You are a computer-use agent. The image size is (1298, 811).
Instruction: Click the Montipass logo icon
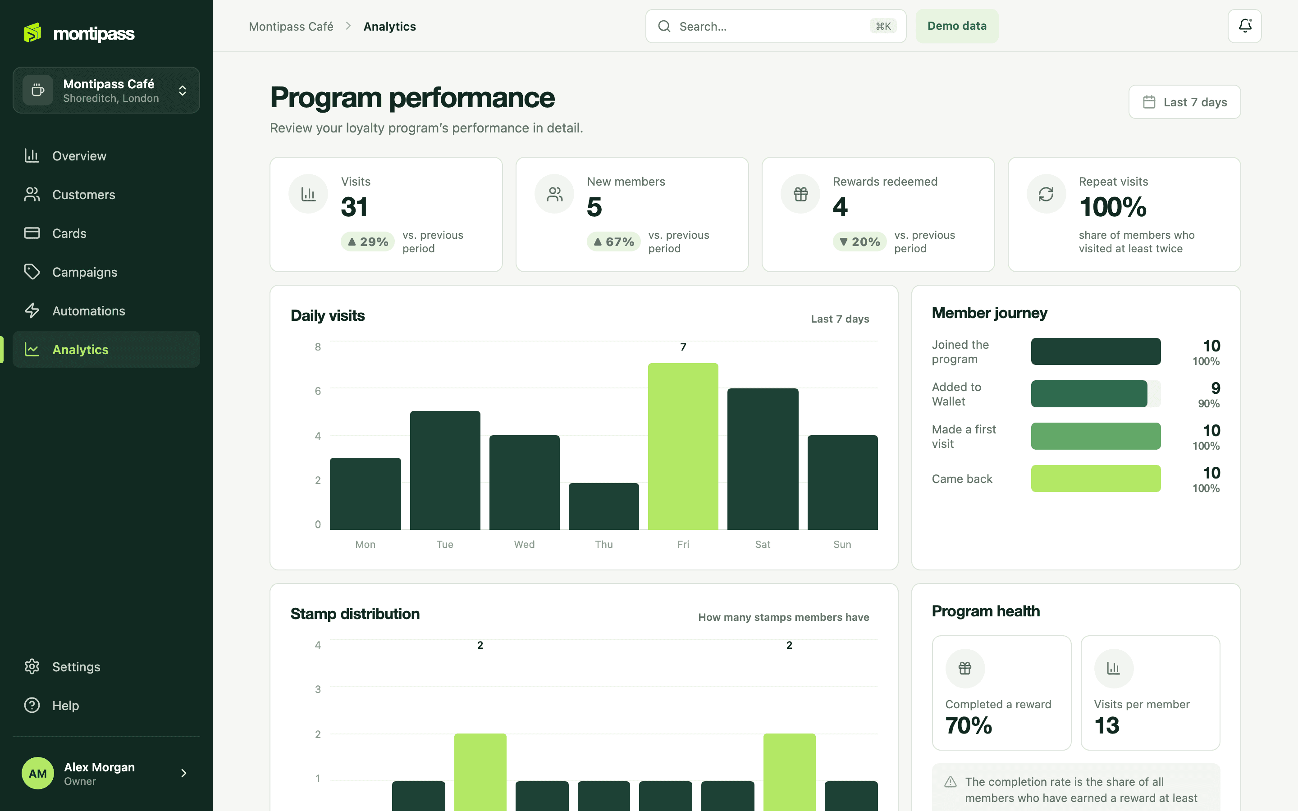click(x=33, y=33)
